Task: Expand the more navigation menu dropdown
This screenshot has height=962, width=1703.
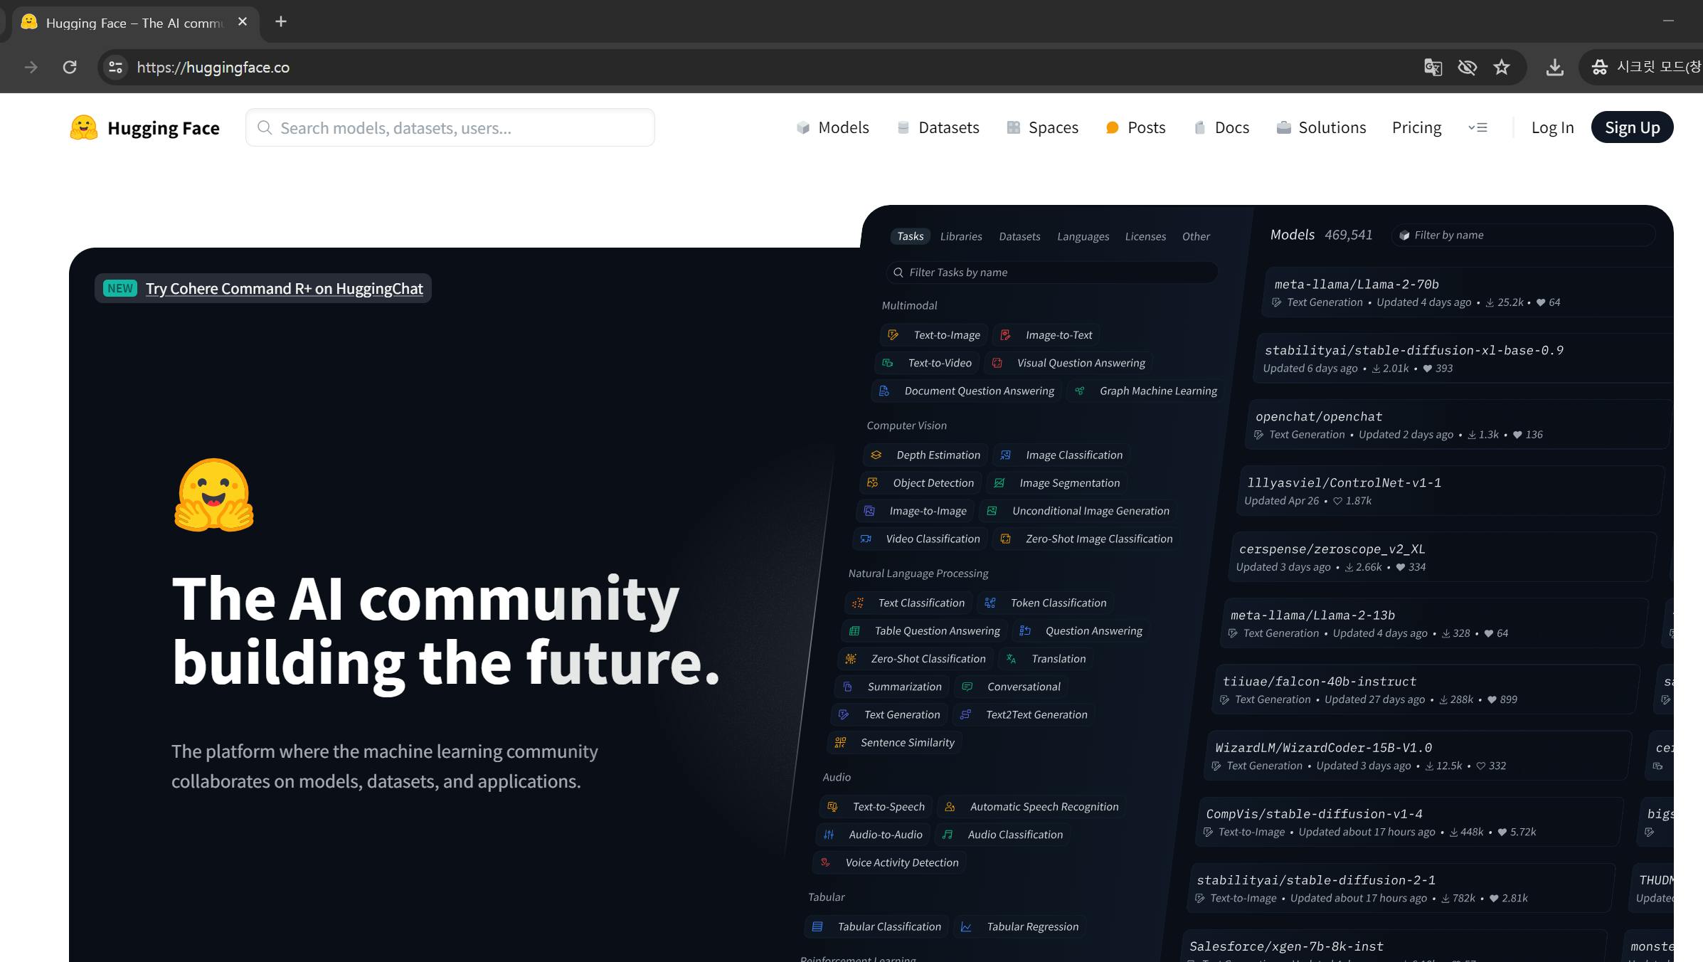Action: coord(1477,128)
